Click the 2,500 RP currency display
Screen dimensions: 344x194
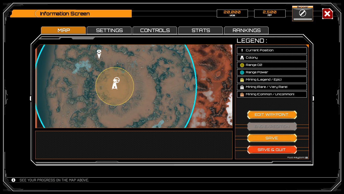(x=270, y=13)
